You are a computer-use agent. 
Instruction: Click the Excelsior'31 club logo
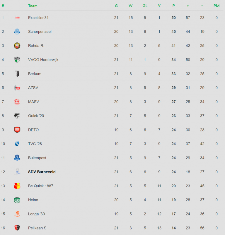coord(17,18)
